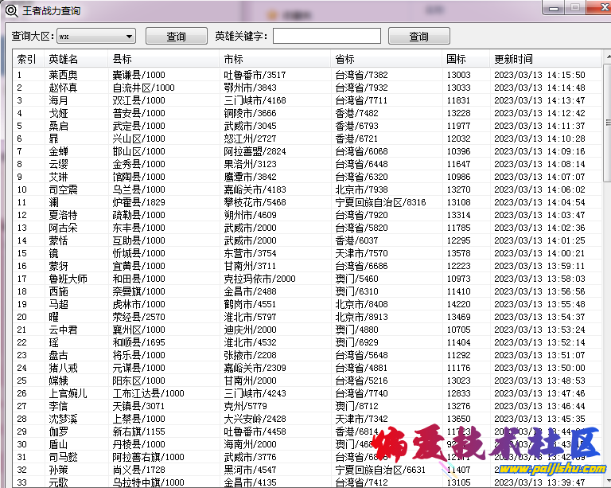Click the 市标 column header
611x488 pixels.
233,59
